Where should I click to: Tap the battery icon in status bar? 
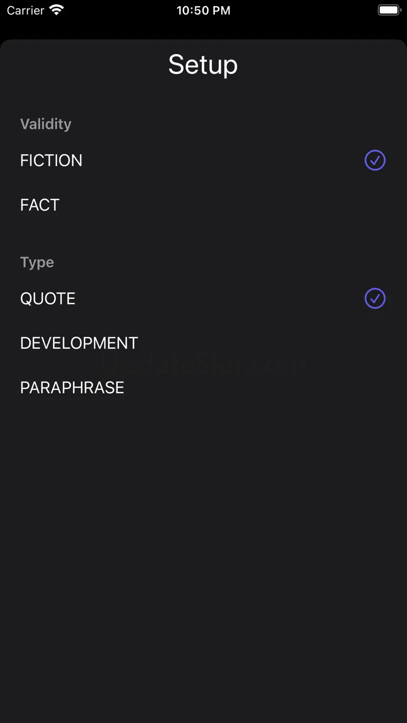389,10
